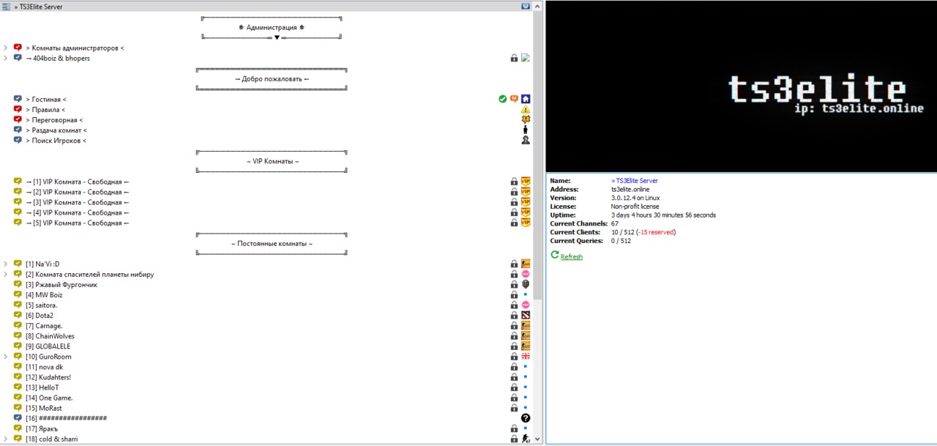Click the TS3Elite Server icon in the tree header
This screenshot has width=937, height=446.
coord(7,7)
